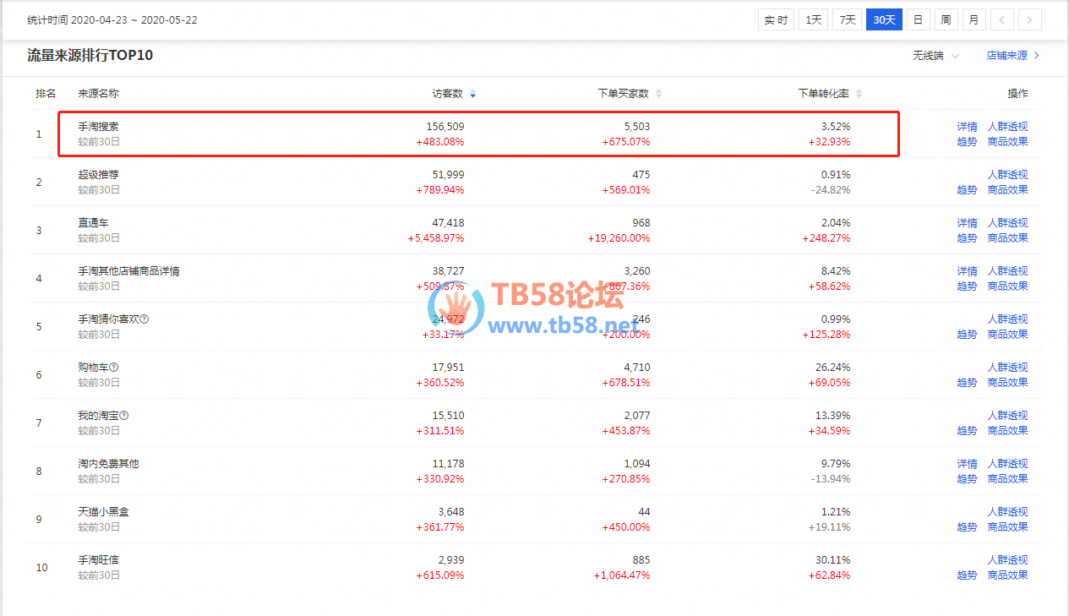The width and height of the screenshot is (1069, 616).
Task: Open 商品效果 for 超级推荐 row
Action: (1007, 190)
